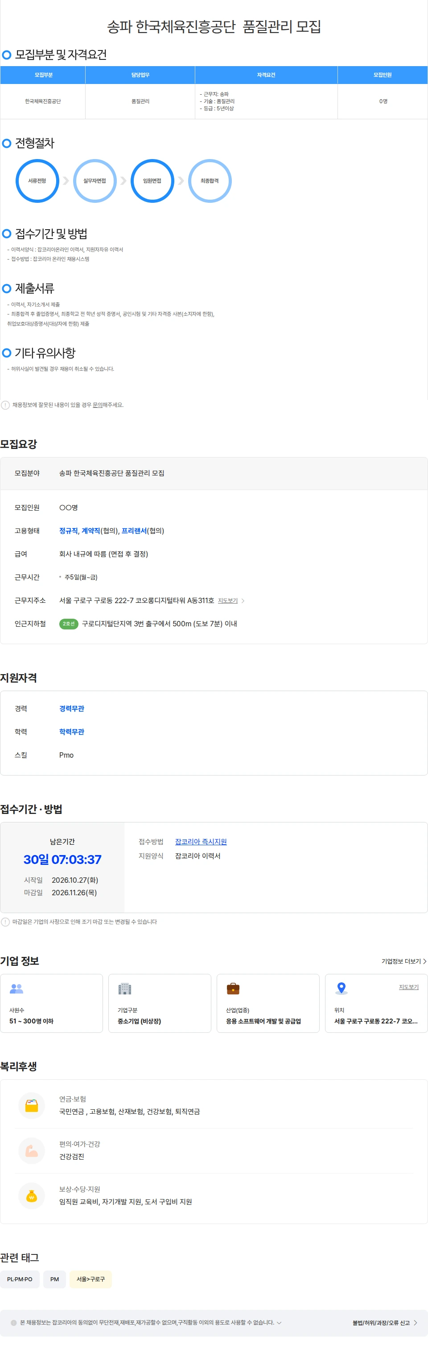Click the deadline date 2026.11.26(목)

click(x=74, y=893)
